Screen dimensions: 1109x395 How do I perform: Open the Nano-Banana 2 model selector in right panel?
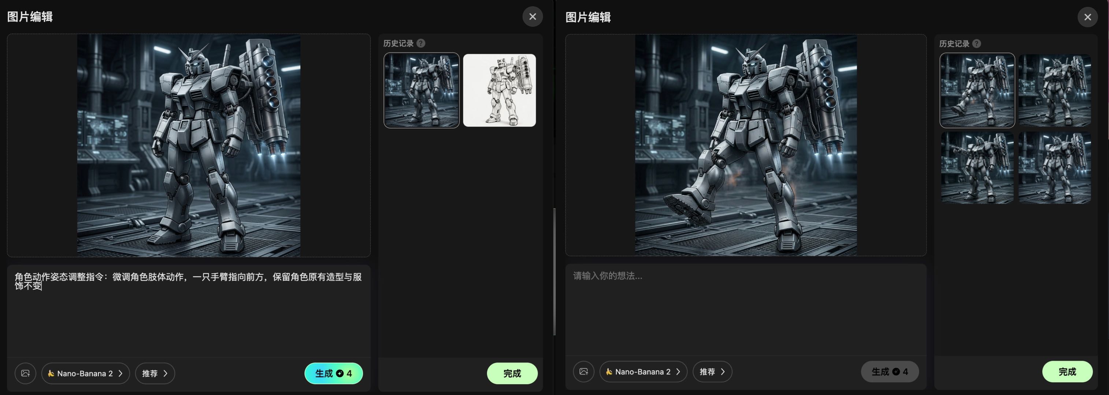coord(643,372)
